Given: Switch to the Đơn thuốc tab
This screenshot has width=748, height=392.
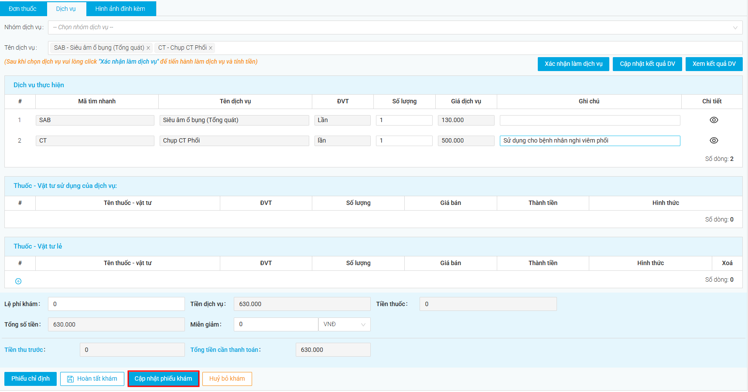Looking at the screenshot, I should click(23, 9).
